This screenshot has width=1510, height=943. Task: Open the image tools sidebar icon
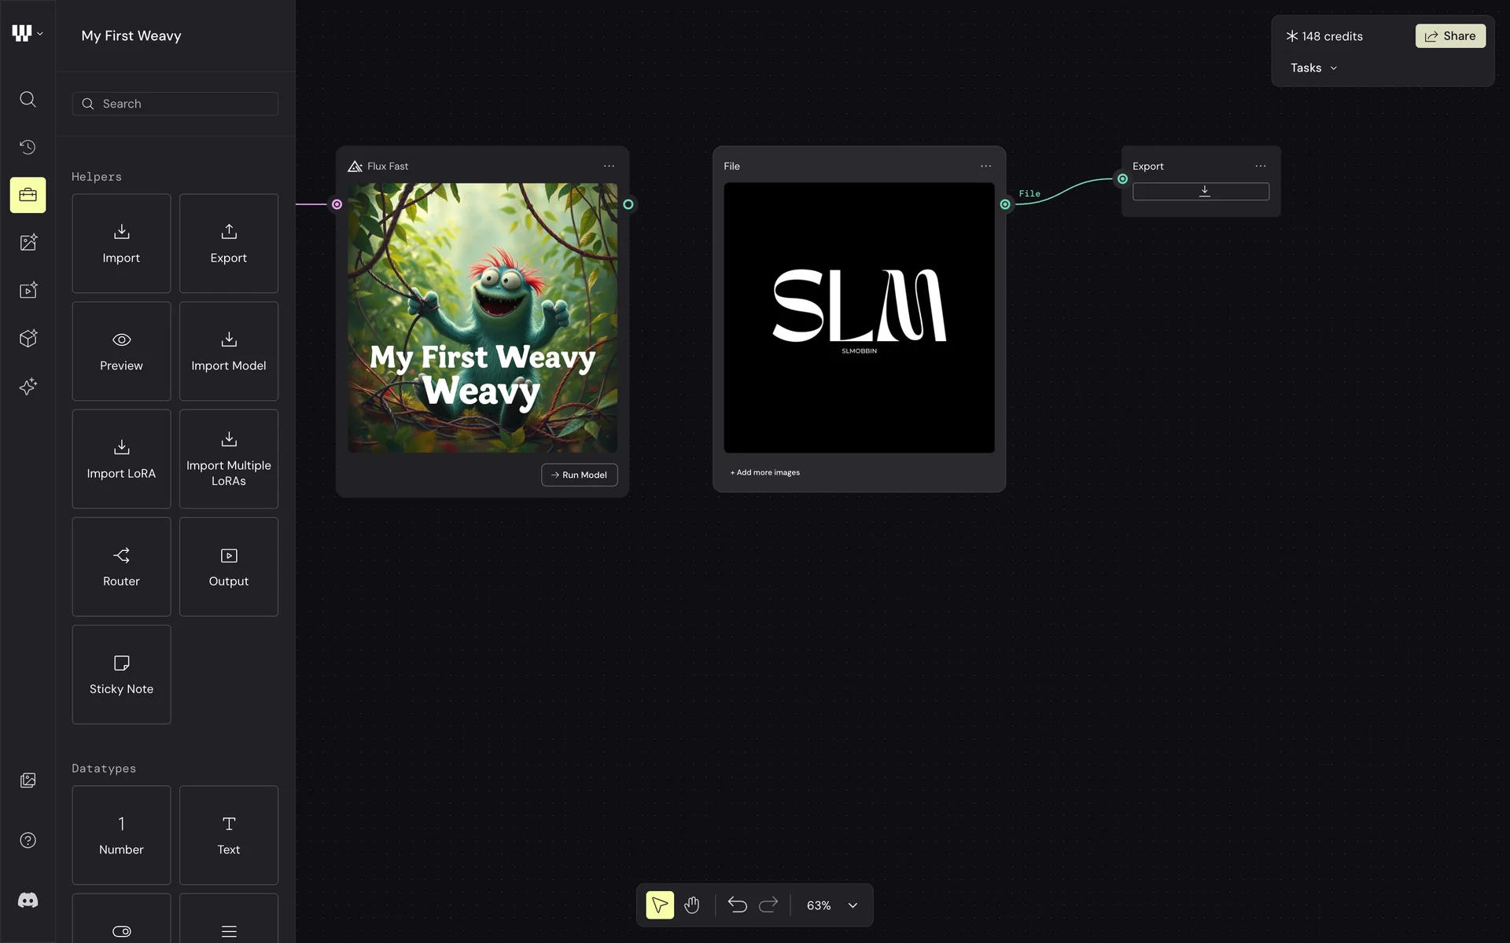coord(28,243)
